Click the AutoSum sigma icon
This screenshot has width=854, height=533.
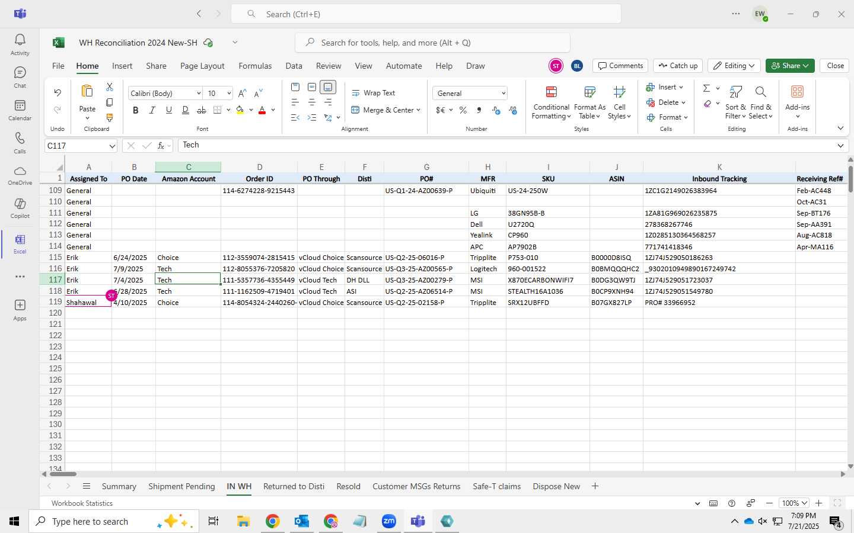point(706,88)
